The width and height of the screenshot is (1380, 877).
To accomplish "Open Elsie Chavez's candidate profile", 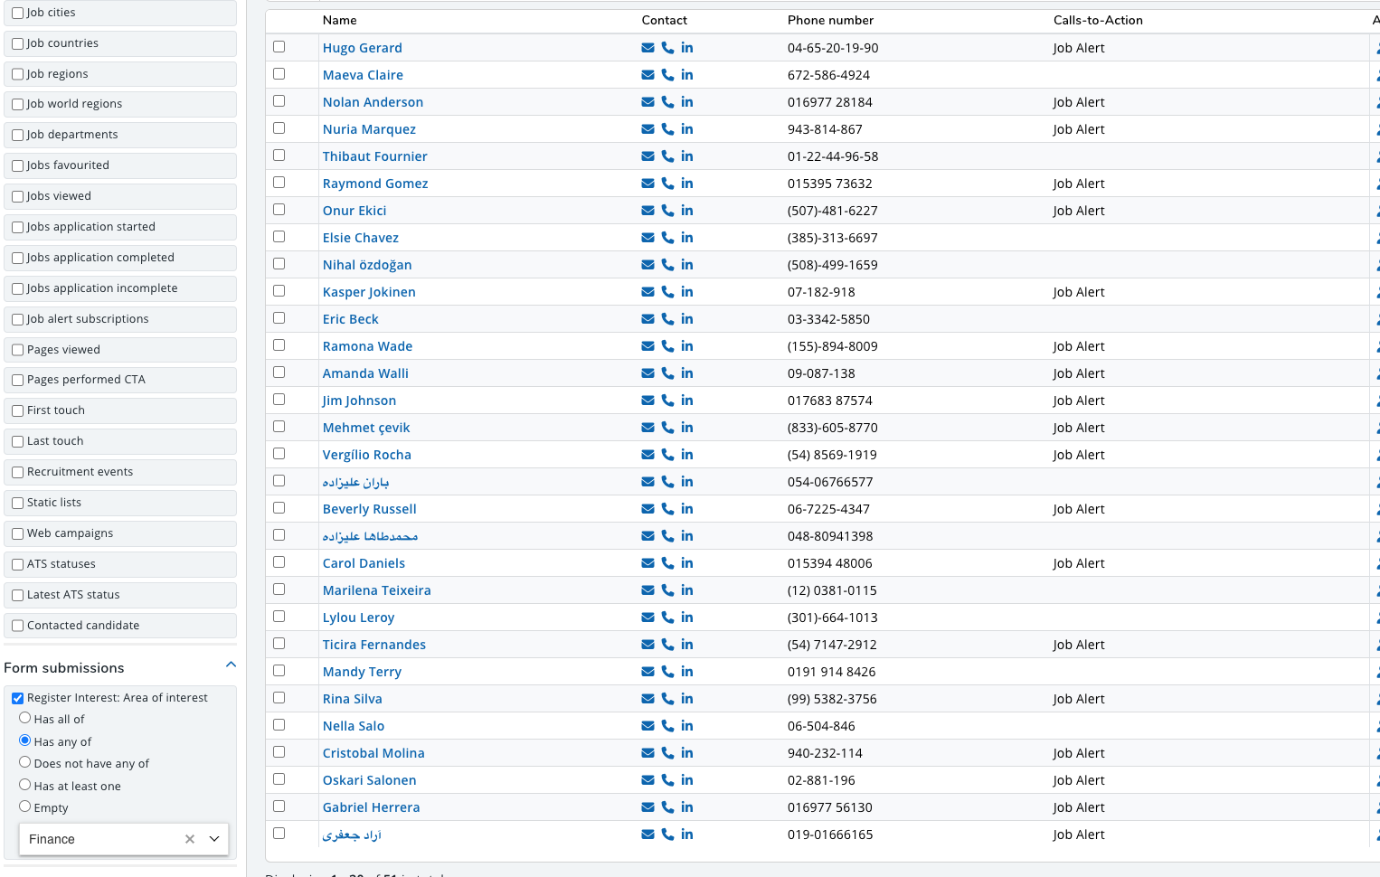I will pos(360,238).
